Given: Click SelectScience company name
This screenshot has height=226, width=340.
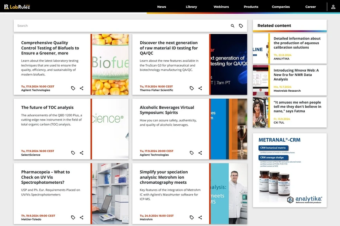Looking at the screenshot, I should pos(31,155).
